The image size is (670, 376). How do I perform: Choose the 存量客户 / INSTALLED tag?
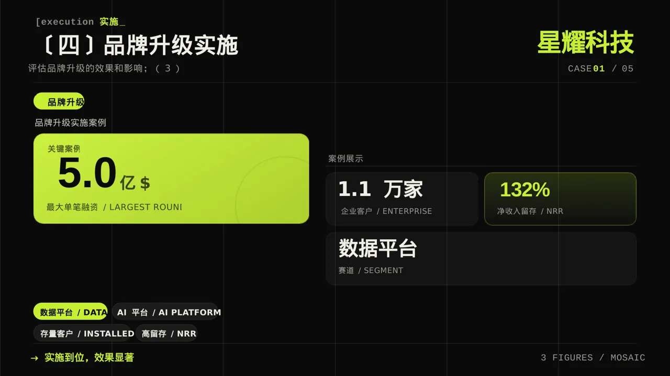coord(82,333)
